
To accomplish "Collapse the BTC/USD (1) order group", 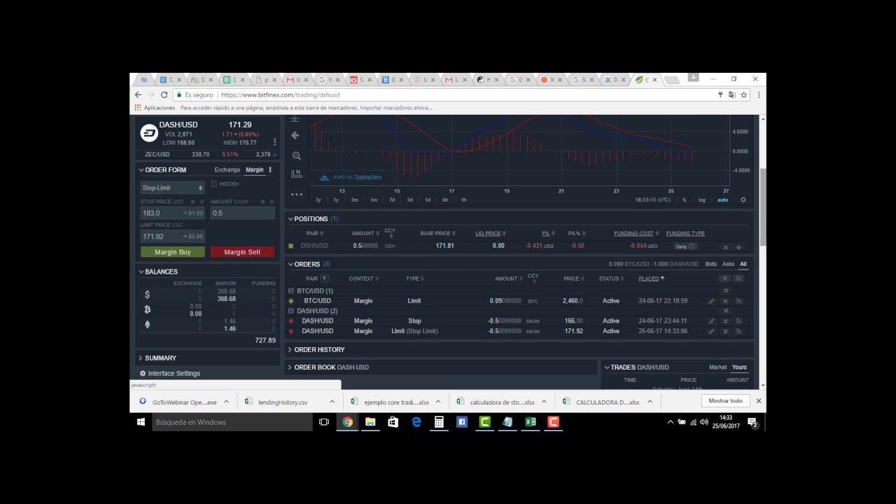I will click(291, 291).
